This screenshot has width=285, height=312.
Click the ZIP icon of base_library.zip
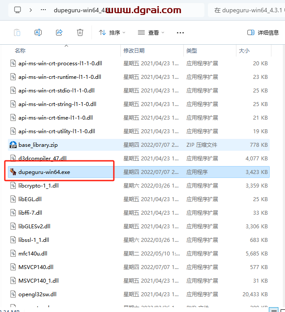point(13,145)
